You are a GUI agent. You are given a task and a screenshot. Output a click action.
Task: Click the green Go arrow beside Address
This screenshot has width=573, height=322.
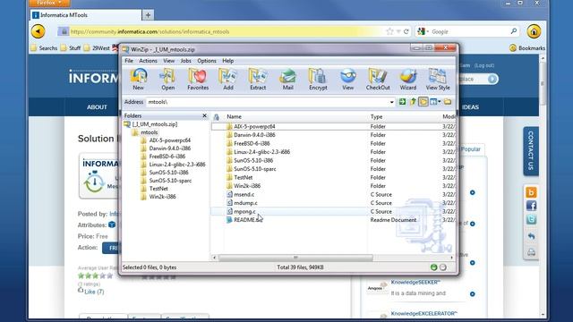(402, 102)
